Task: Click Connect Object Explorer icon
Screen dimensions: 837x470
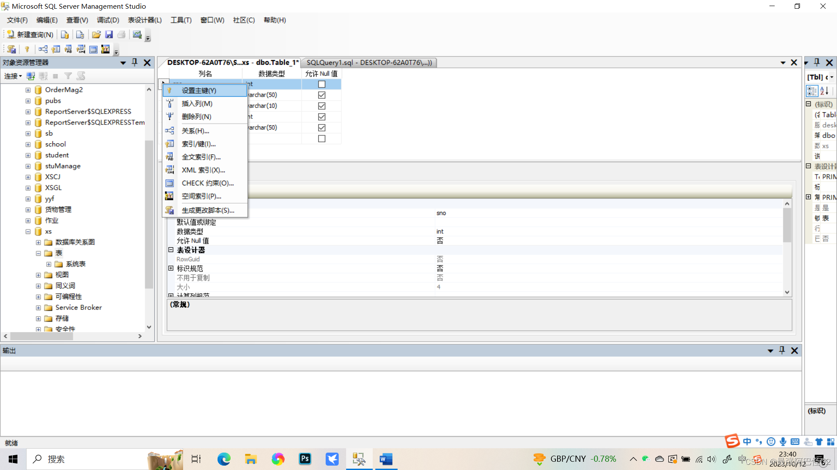Action: [x=31, y=76]
